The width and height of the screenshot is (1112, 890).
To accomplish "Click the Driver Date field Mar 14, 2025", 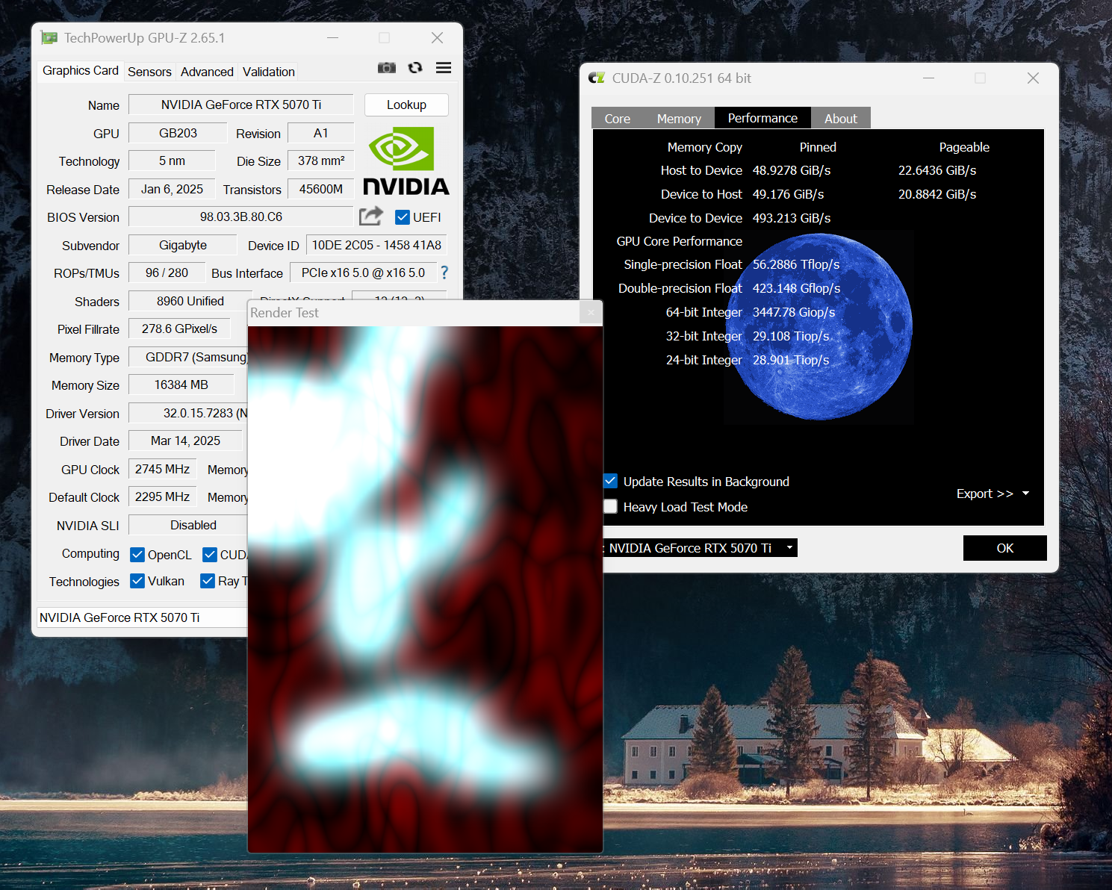I will click(x=185, y=441).
